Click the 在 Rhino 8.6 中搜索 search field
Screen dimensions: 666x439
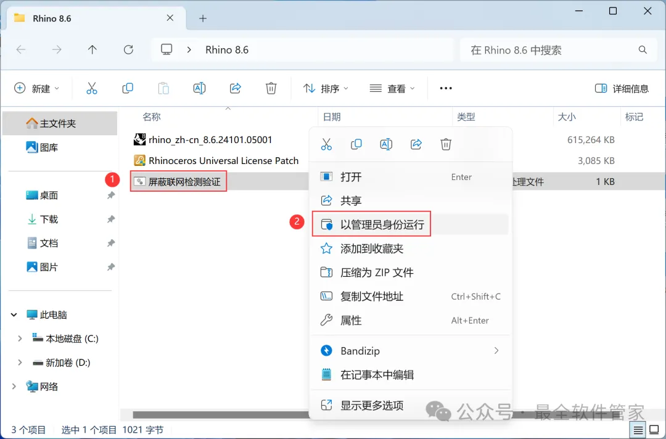tap(559, 50)
